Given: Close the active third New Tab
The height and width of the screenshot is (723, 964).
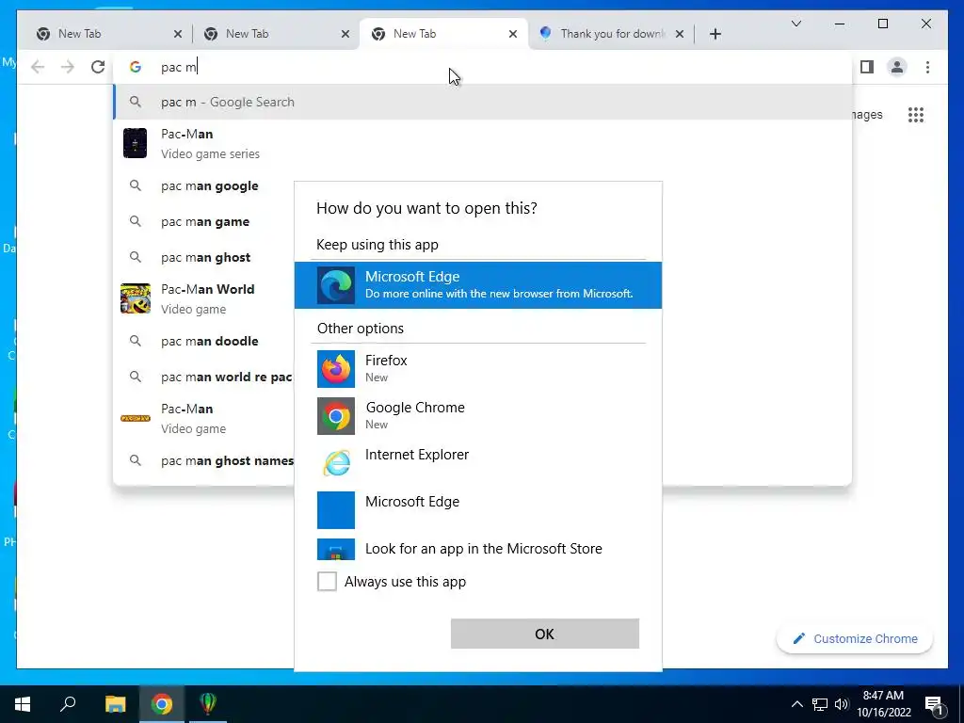Looking at the screenshot, I should [513, 34].
